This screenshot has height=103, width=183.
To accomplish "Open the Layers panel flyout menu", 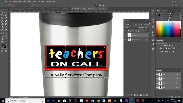I will pos(149,21).
